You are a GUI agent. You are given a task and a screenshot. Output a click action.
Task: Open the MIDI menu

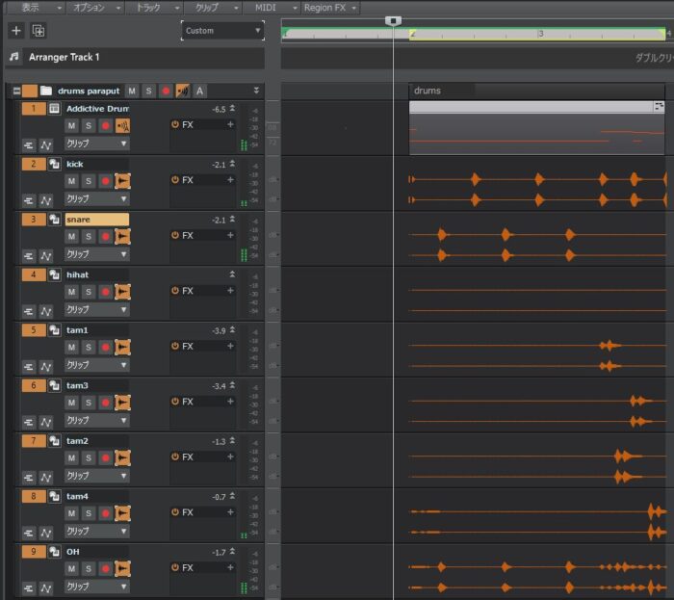[x=272, y=8]
